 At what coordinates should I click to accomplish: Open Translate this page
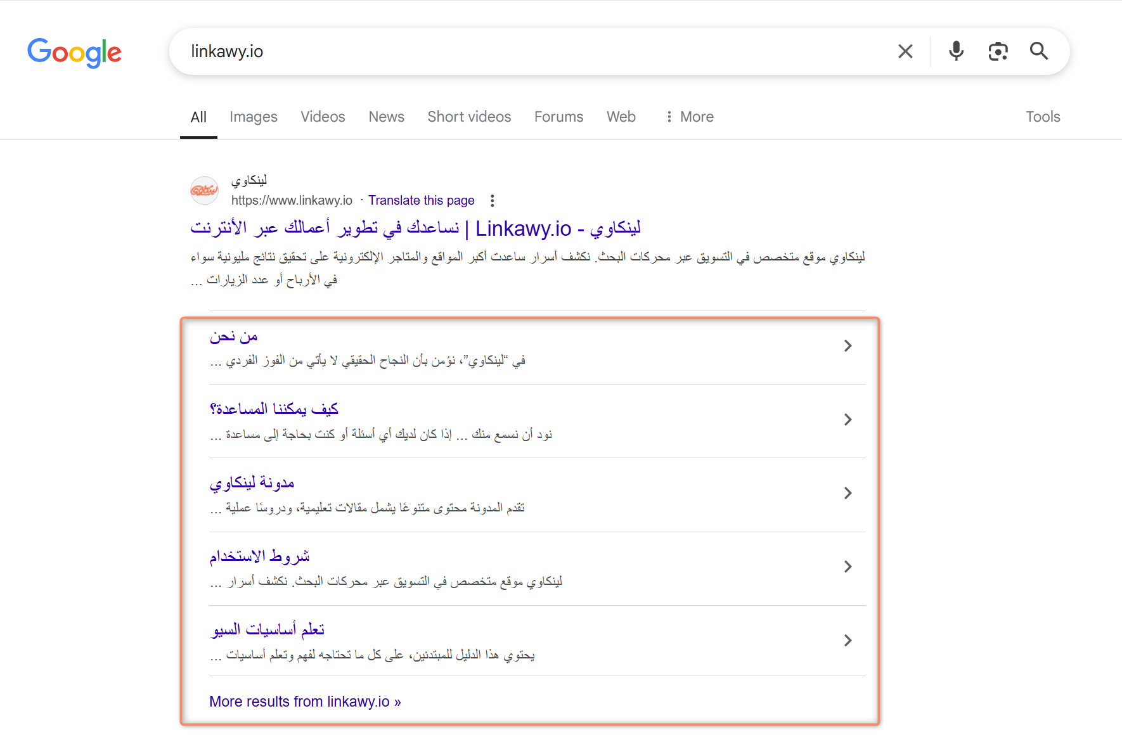422,200
